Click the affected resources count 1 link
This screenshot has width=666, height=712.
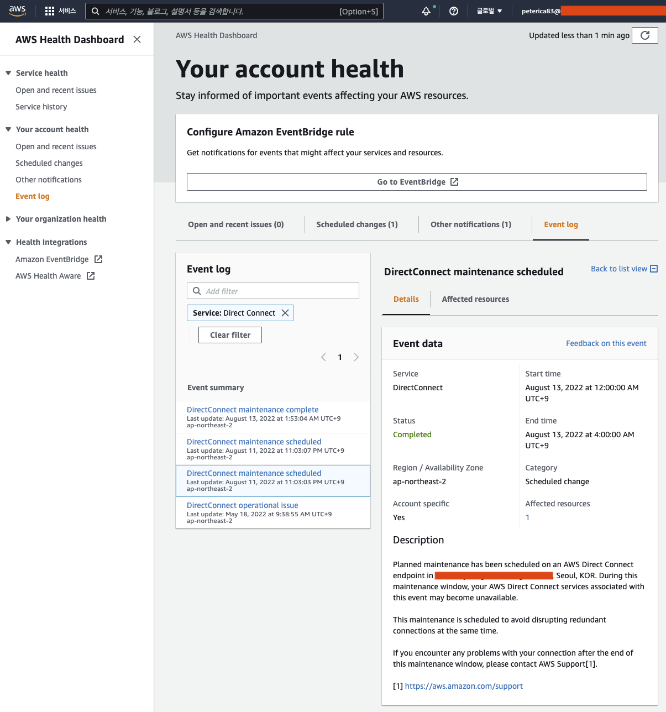[528, 517]
